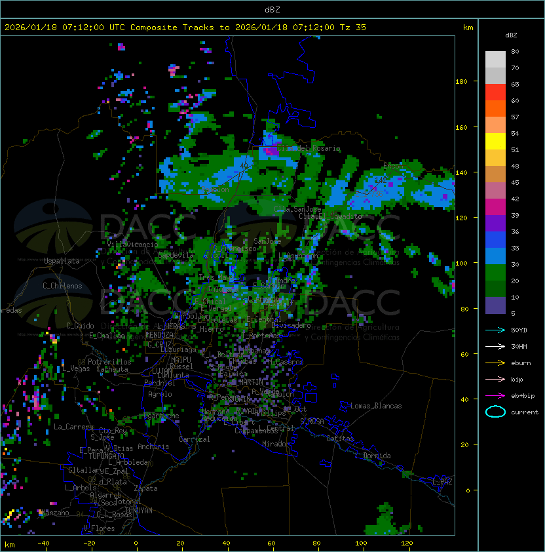Click the 'Zapata' map label
This screenshot has width=545, height=552.
tap(145, 488)
